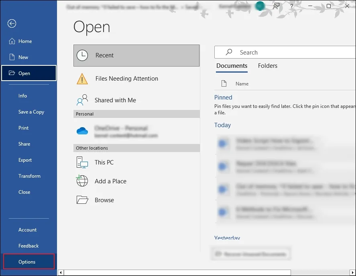Click the Open folder icon in sidebar
The width and height of the screenshot is (356, 276).
[x=12, y=73]
